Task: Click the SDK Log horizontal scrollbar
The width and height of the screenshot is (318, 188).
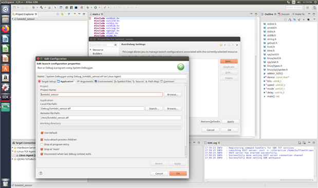Action: coord(244,180)
